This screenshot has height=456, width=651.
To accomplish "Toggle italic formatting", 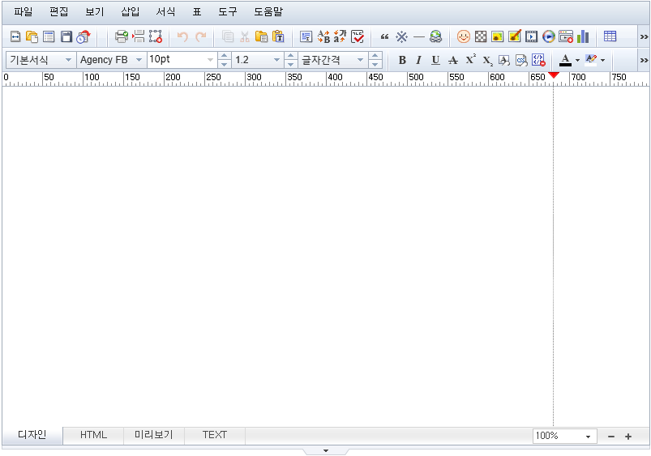I will point(418,60).
